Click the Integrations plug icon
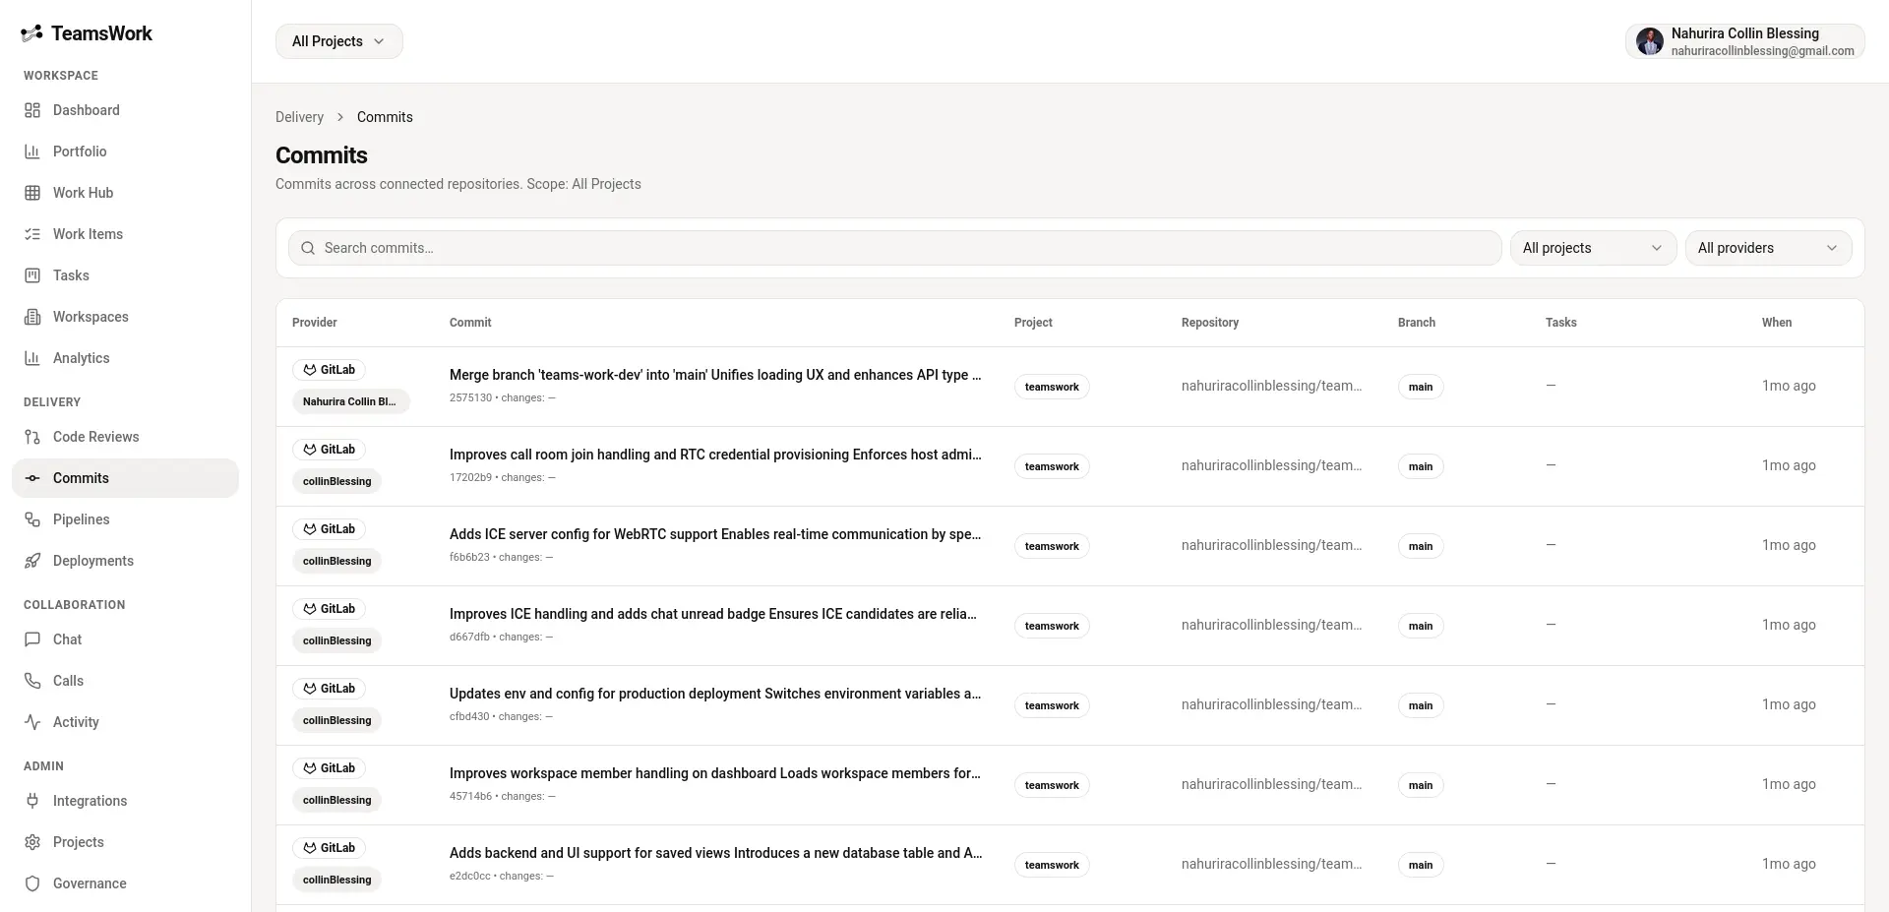 (32, 801)
